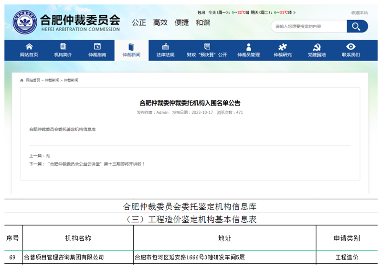The height and width of the screenshot is (269, 382).
Task: Click 发布作者：Admin text
Action: [152, 112]
